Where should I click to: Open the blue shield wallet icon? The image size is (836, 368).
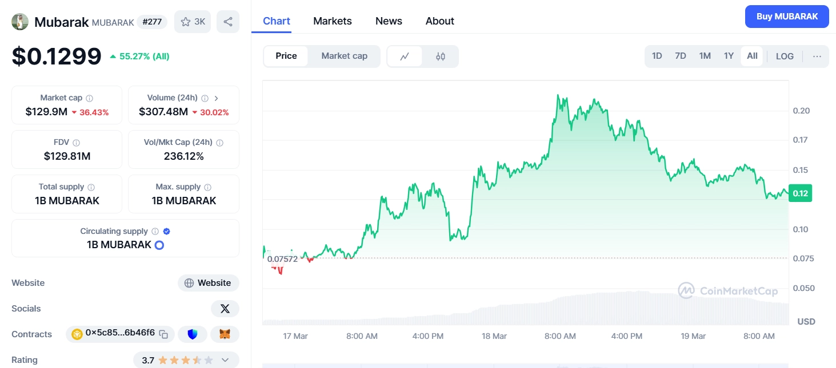coord(192,334)
